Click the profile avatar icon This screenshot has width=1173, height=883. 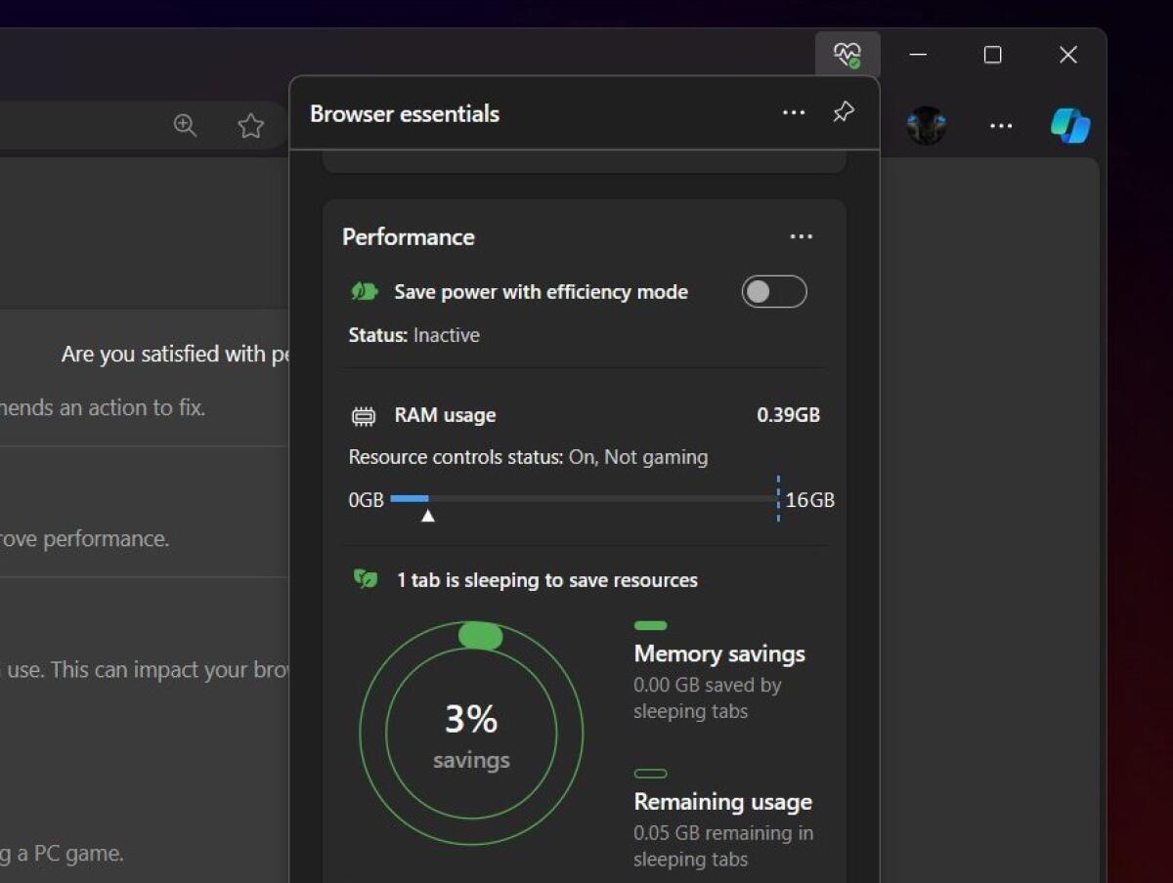[x=926, y=125]
